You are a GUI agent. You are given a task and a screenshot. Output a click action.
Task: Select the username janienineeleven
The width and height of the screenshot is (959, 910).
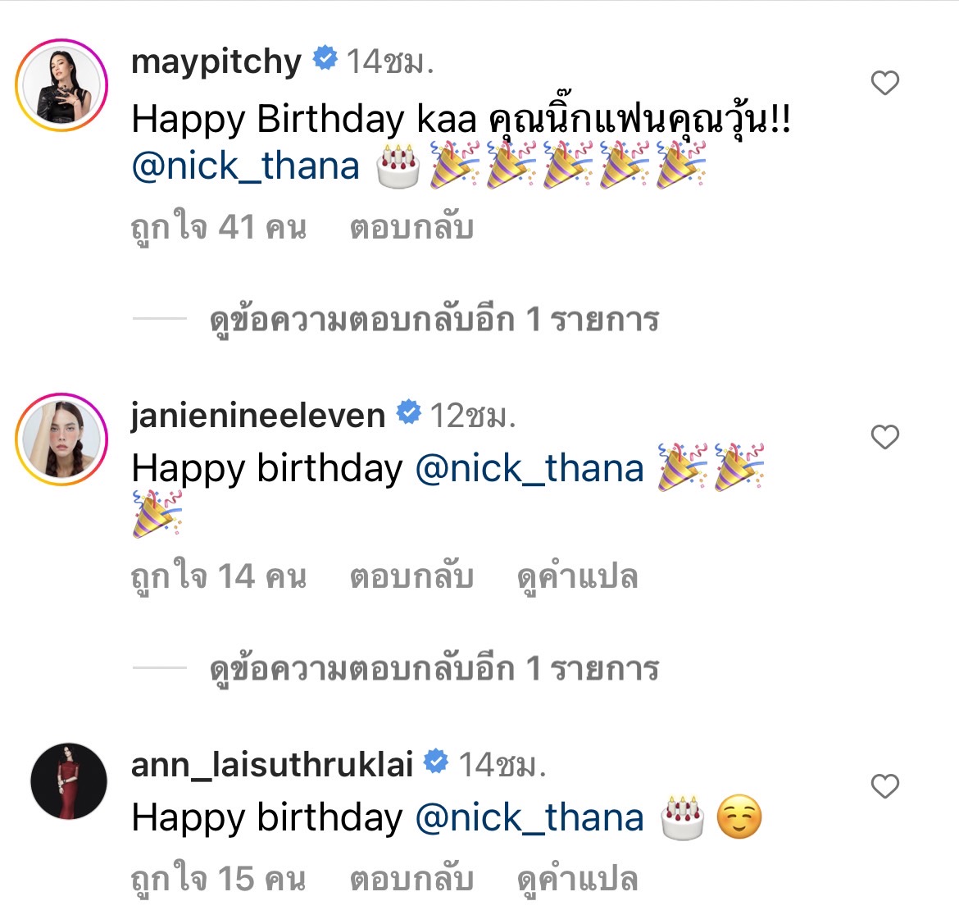258,412
